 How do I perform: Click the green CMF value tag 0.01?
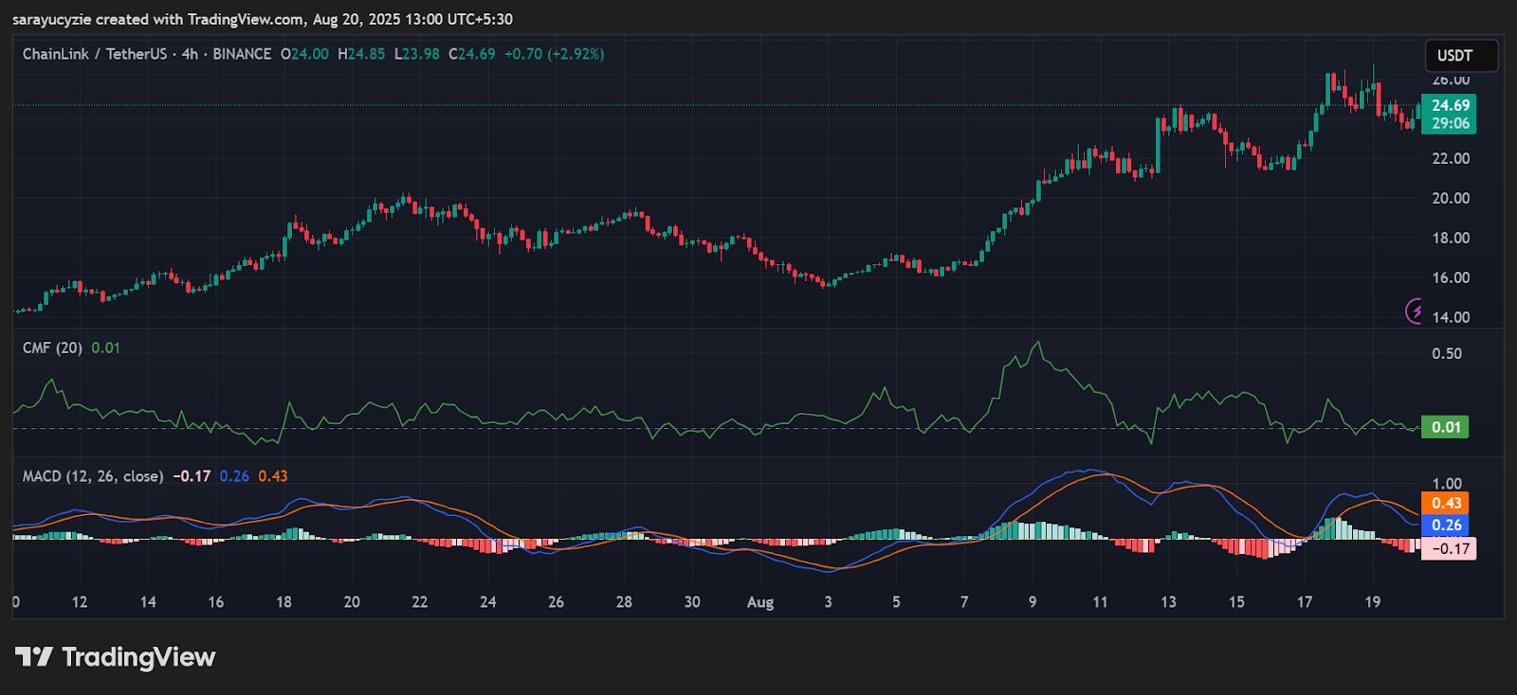1446,427
